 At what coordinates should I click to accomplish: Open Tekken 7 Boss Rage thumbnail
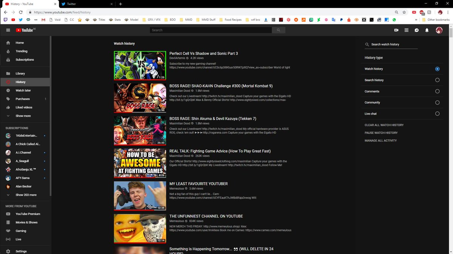pos(140,131)
